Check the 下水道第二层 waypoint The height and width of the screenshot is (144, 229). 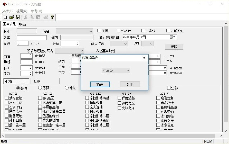point(40,103)
